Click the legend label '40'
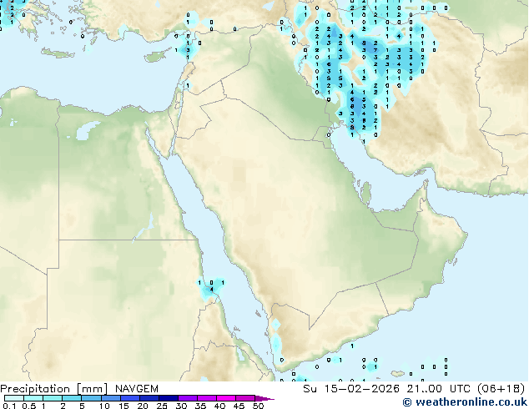 tap(220, 406)
